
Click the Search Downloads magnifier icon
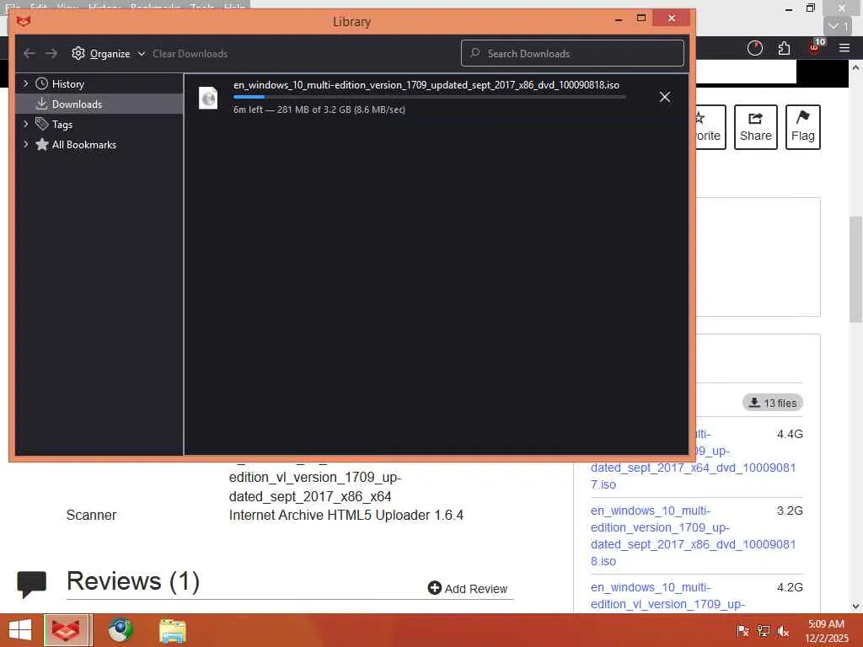(475, 53)
